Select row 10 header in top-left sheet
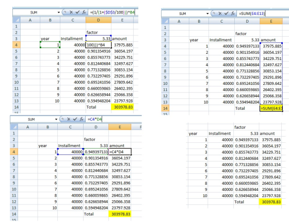The image size is (289, 222). coord(17,82)
